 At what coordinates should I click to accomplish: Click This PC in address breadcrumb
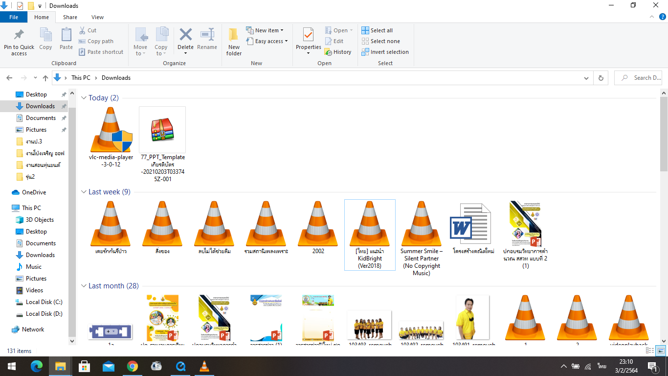[81, 78]
